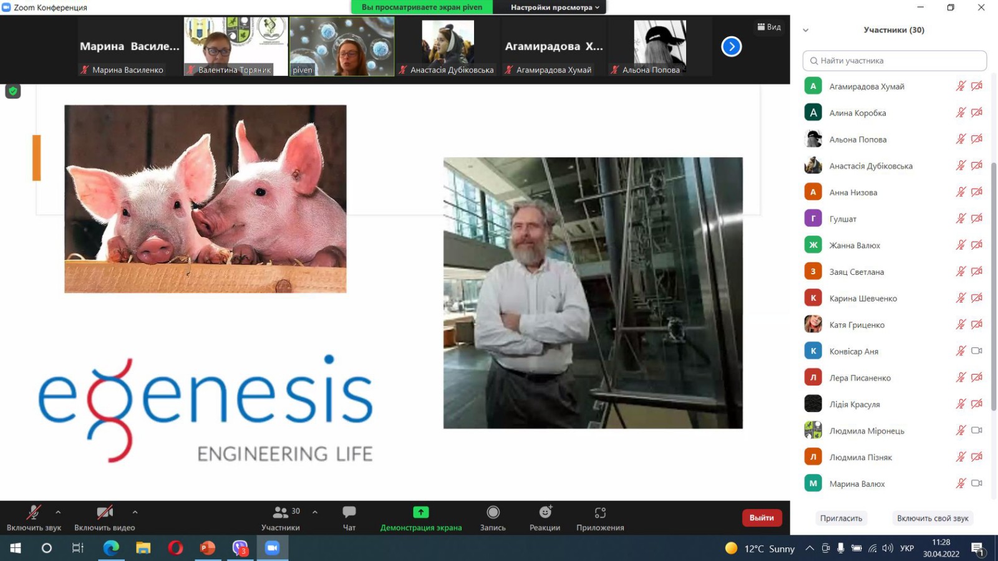Click the green encryption shield icon
The height and width of the screenshot is (561, 998).
13,91
